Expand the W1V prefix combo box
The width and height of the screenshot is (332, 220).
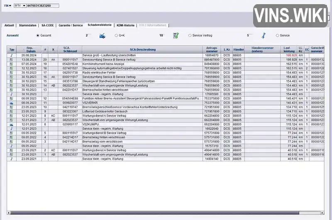pos(23,7)
